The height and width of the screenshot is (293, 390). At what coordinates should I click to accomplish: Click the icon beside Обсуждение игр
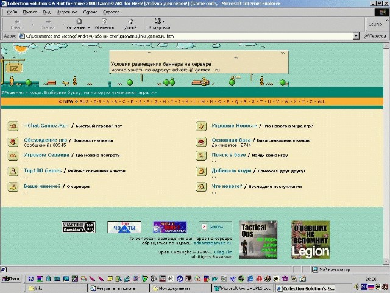click(13, 142)
